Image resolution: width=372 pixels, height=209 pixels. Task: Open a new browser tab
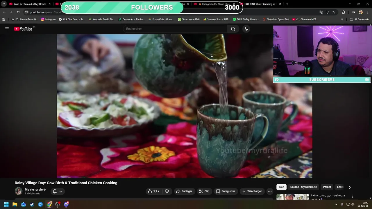[287, 4]
